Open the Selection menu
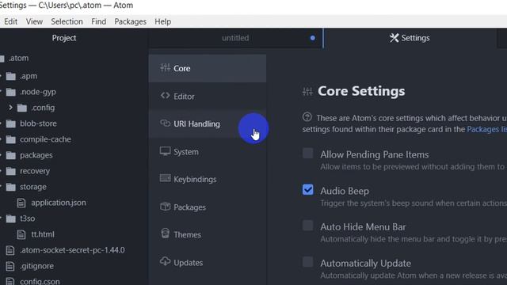 pyautogui.click(x=67, y=21)
